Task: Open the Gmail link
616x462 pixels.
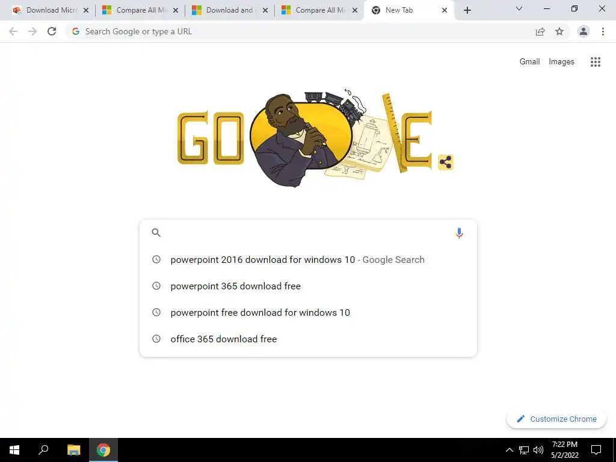Action: 529,62
